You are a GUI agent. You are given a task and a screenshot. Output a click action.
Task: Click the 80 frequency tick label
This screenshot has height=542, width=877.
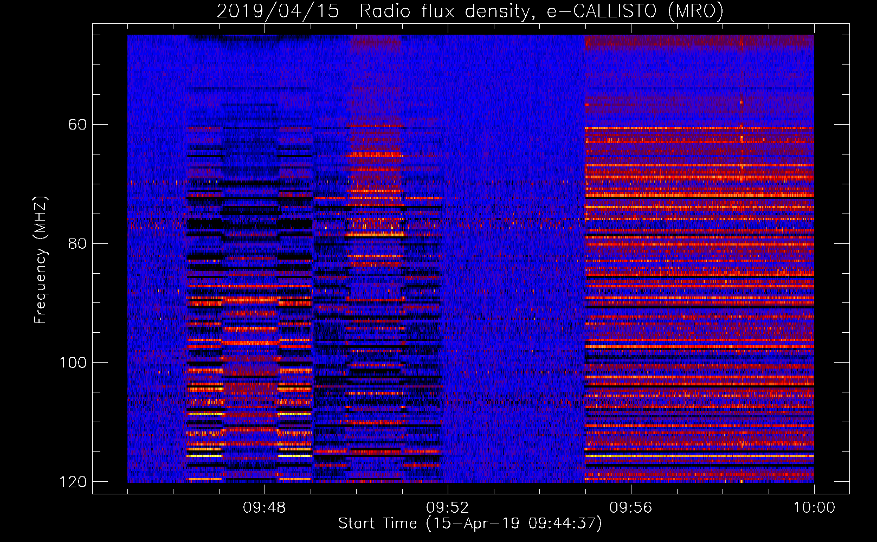click(78, 243)
